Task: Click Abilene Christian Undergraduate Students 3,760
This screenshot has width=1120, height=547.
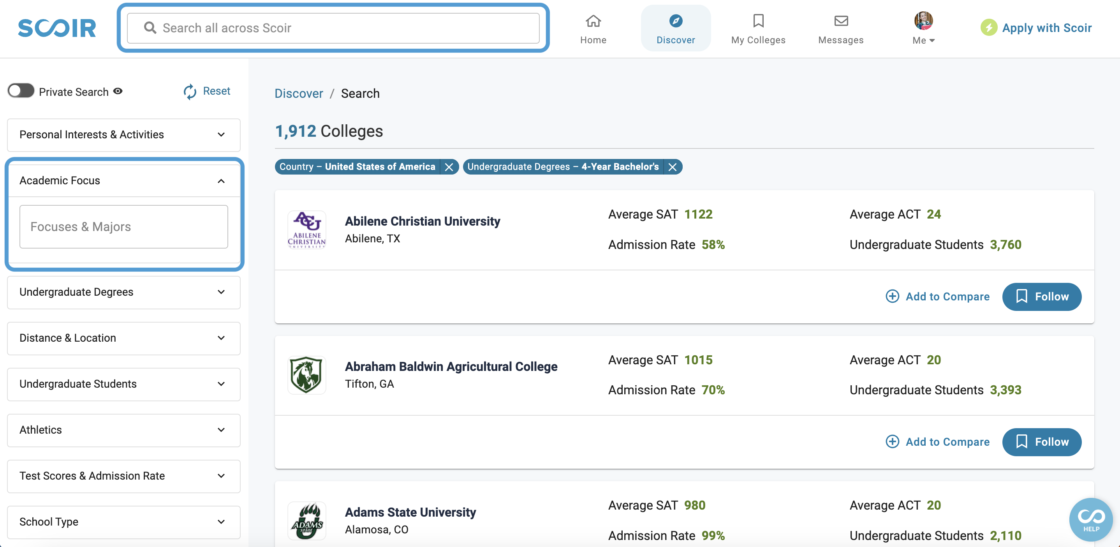Action: 936,245
